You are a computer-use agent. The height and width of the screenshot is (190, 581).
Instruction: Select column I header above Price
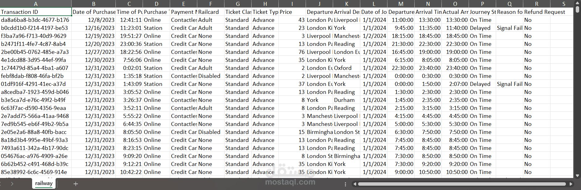292,4
